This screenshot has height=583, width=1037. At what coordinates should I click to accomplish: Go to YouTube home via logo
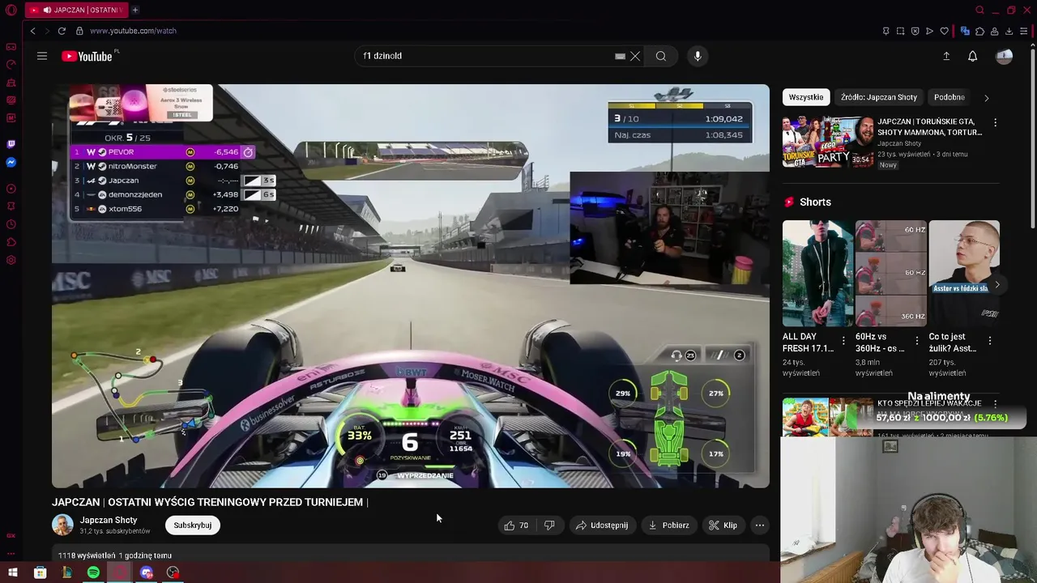pos(87,56)
